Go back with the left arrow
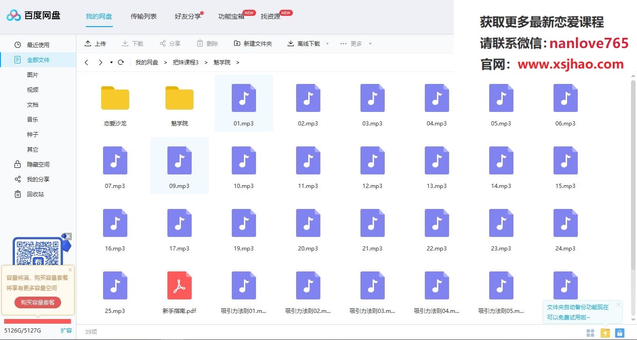Image resolution: width=637 pixels, height=340 pixels. (x=86, y=62)
